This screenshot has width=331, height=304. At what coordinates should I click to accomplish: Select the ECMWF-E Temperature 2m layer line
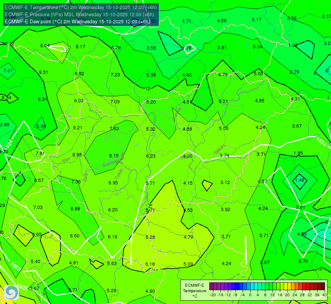[x=81, y=7]
